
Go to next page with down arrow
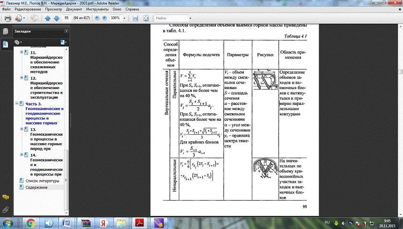pos(55,18)
